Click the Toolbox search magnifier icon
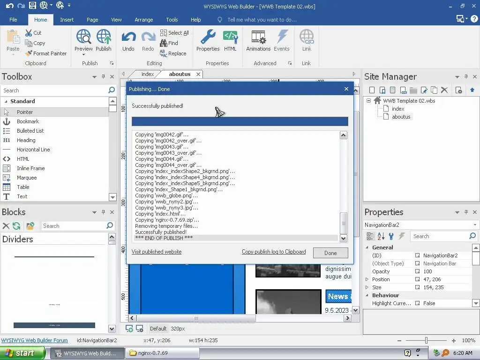This screenshot has height=360, width=480. (112, 90)
